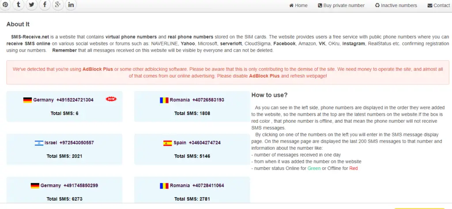The width and height of the screenshot is (452, 209).
Task: Click the first 'AdBlock Plus' warning text
Action: (x=98, y=69)
